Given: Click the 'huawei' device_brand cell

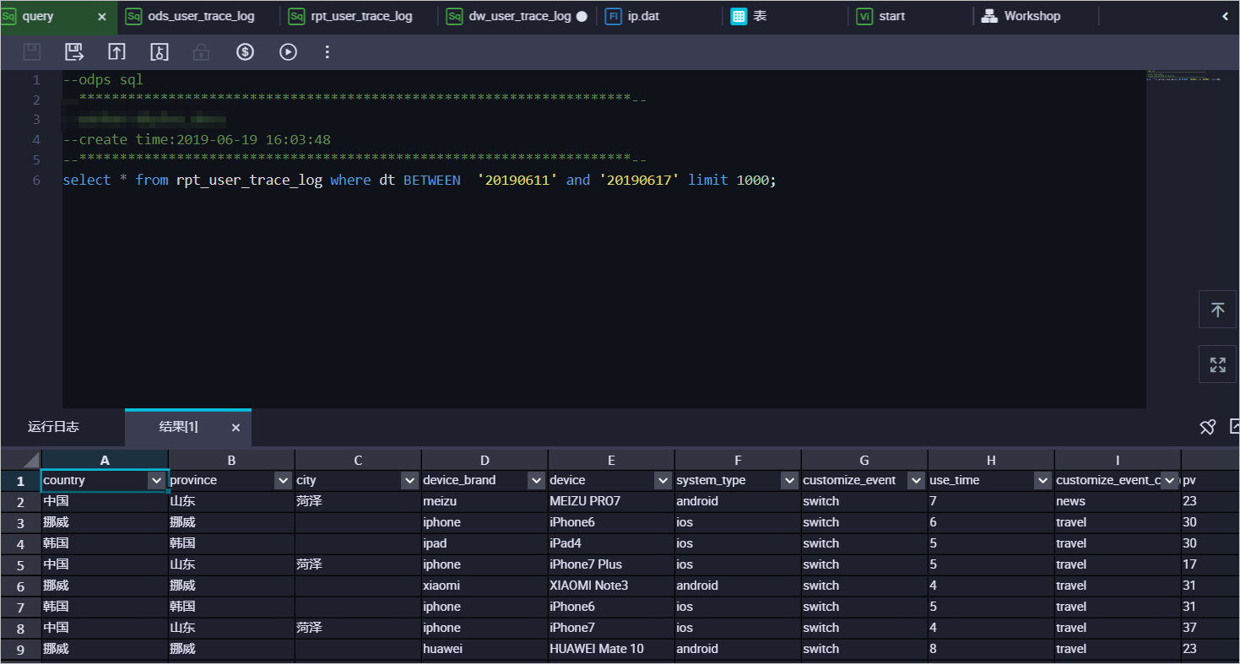Looking at the screenshot, I should click(485, 649).
